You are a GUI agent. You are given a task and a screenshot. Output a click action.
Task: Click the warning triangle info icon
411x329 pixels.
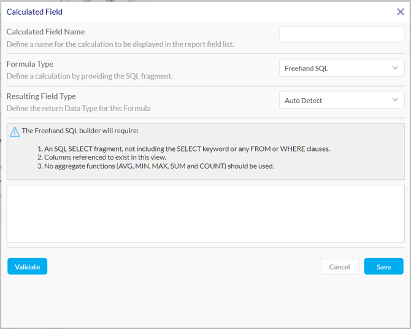click(x=14, y=131)
